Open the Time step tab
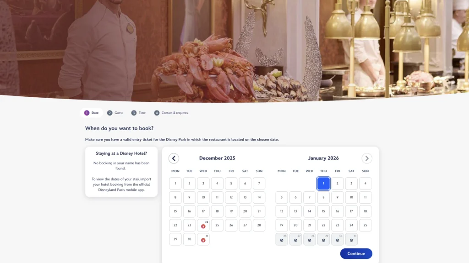 click(x=139, y=113)
